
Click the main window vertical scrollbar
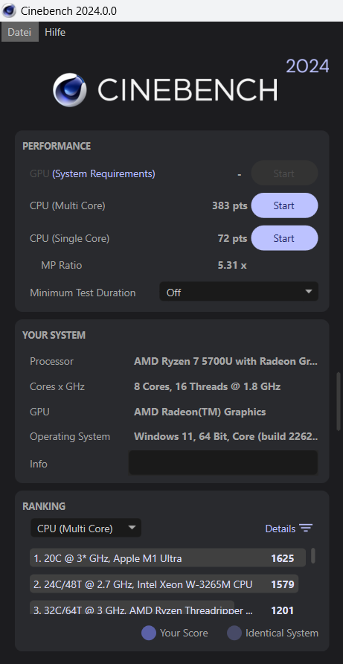(339, 401)
